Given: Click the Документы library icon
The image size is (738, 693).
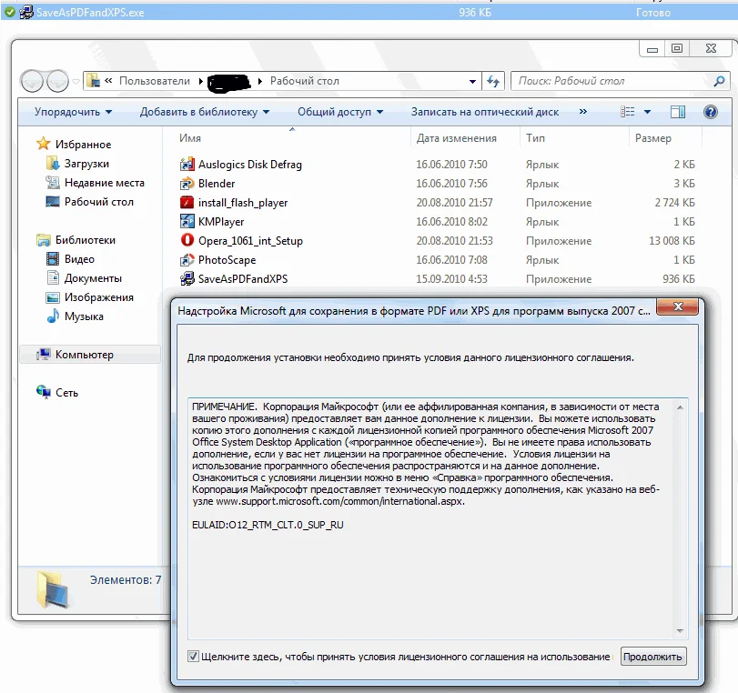Looking at the screenshot, I should point(52,278).
